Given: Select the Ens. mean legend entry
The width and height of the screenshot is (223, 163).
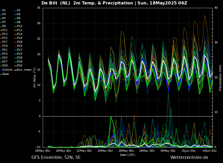Looking at the screenshot, I should [x=23, y=70].
